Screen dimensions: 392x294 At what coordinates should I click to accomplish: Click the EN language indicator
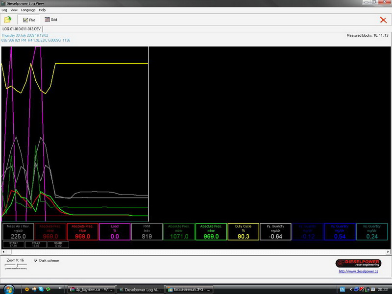(342, 290)
